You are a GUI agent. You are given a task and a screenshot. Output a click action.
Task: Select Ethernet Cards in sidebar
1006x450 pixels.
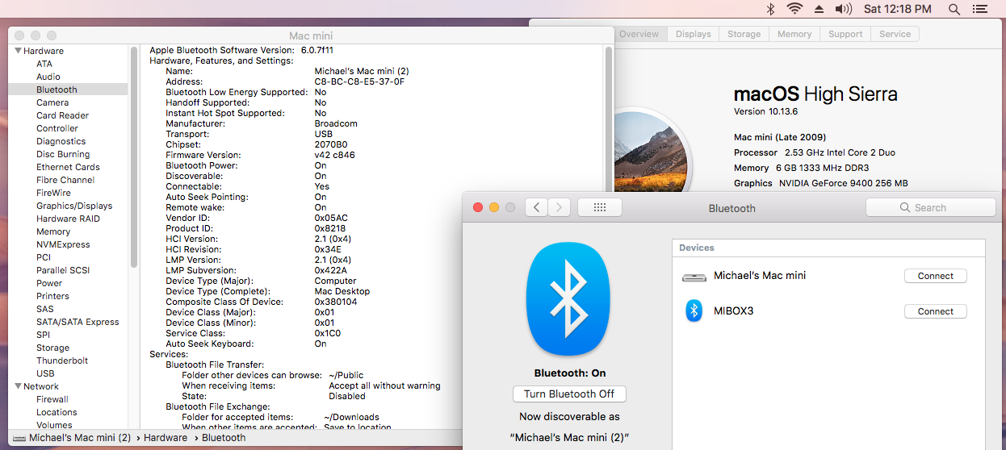[68, 167]
